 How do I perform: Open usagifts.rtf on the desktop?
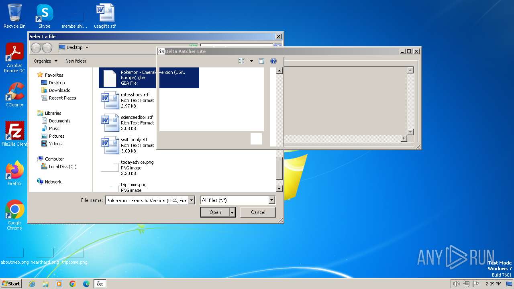click(x=105, y=16)
